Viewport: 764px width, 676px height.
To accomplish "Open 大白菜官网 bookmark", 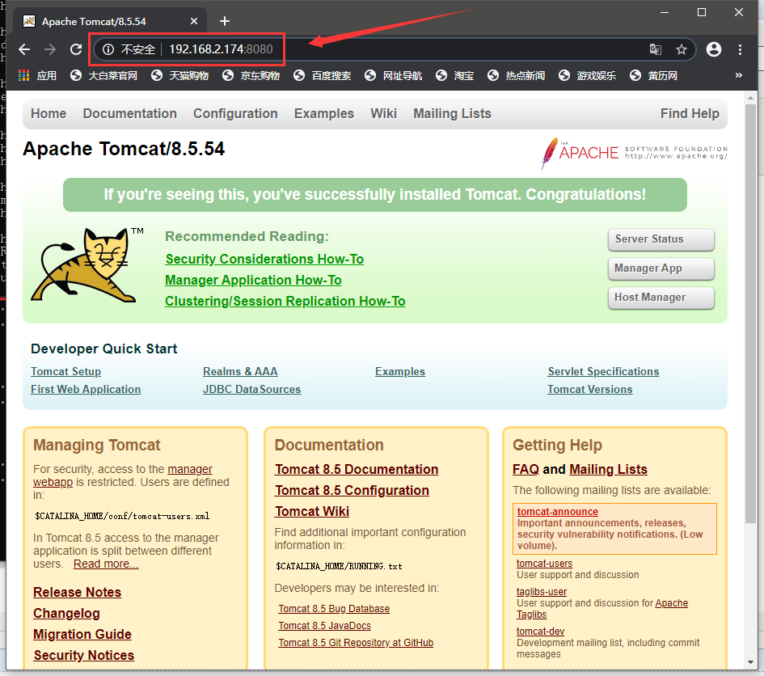I will point(103,75).
